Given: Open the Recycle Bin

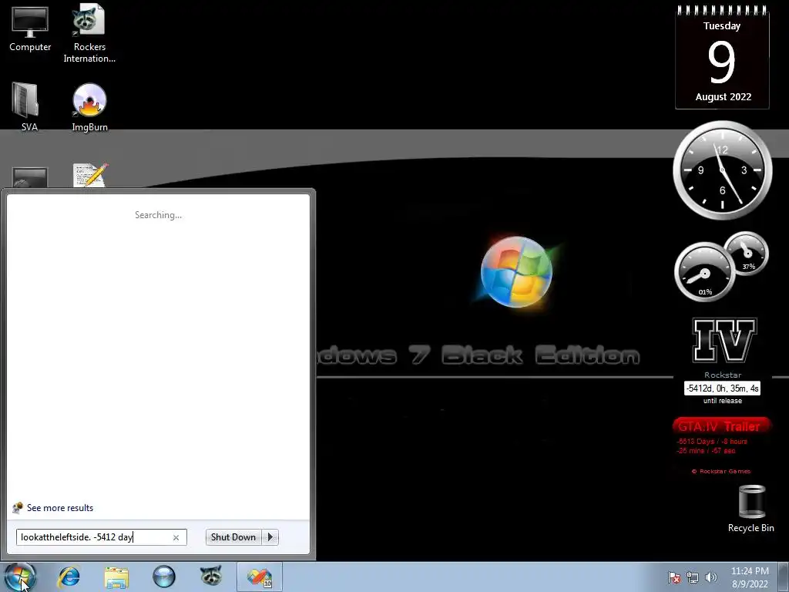Looking at the screenshot, I should click(x=751, y=509).
